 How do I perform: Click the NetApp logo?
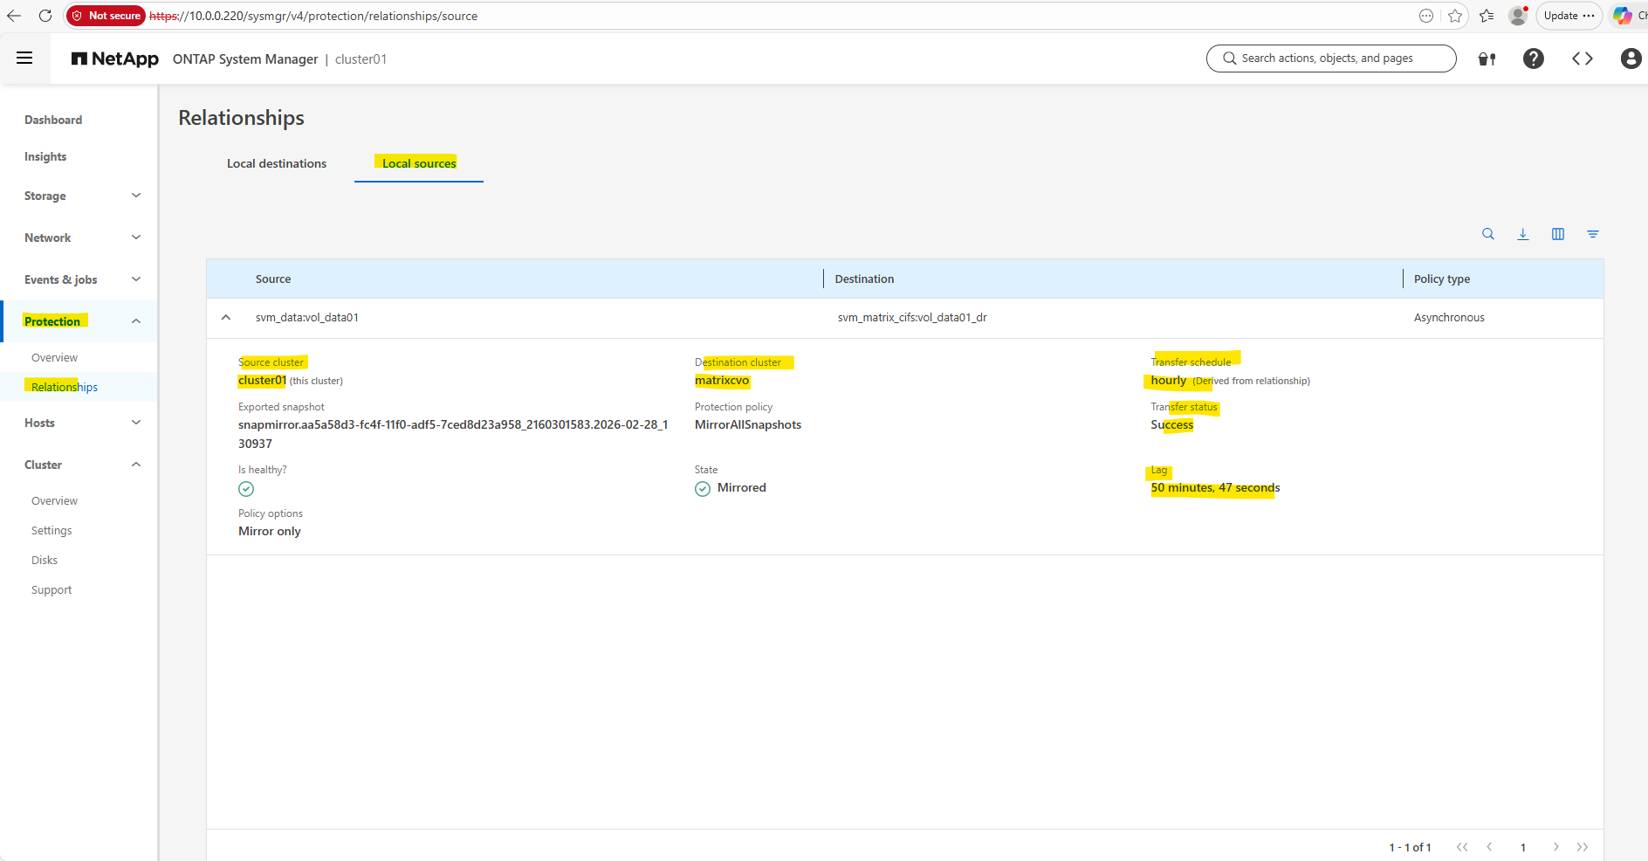[115, 59]
